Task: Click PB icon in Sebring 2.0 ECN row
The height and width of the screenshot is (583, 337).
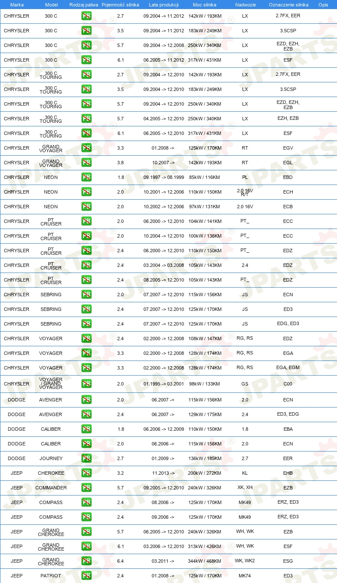Action: [86, 295]
